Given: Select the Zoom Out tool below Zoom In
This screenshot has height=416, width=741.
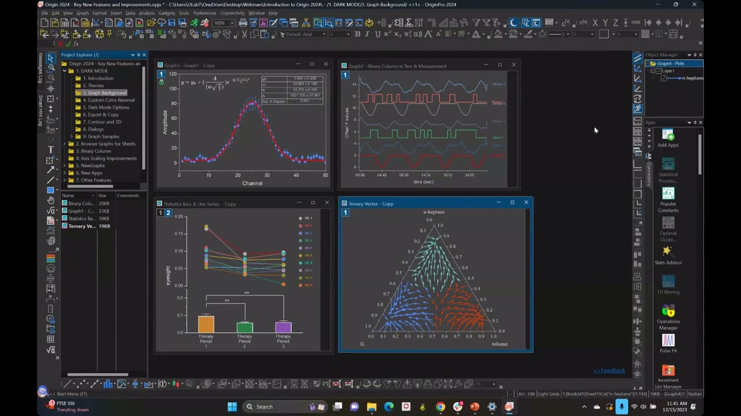Looking at the screenshot, I should 51,78.
